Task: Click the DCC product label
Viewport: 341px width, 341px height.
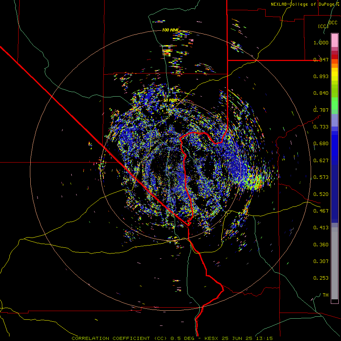Action: (333, 23)
